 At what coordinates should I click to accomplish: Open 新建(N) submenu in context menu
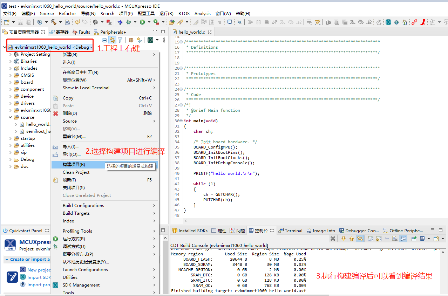click(x=105, y=54)
